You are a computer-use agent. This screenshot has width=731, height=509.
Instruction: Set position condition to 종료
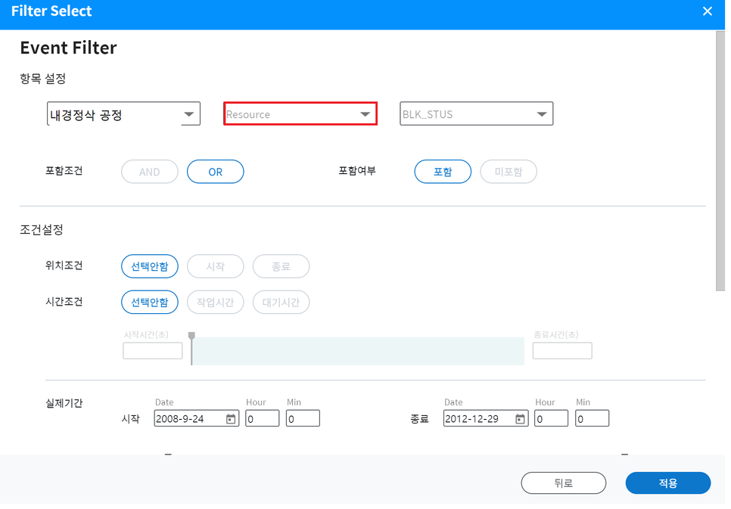click(x=281, y=266)
